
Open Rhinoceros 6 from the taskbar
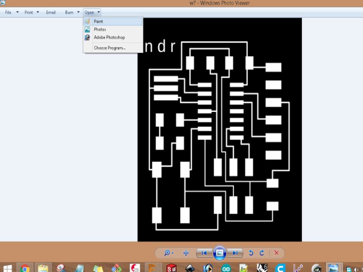[x=262, y=268]
